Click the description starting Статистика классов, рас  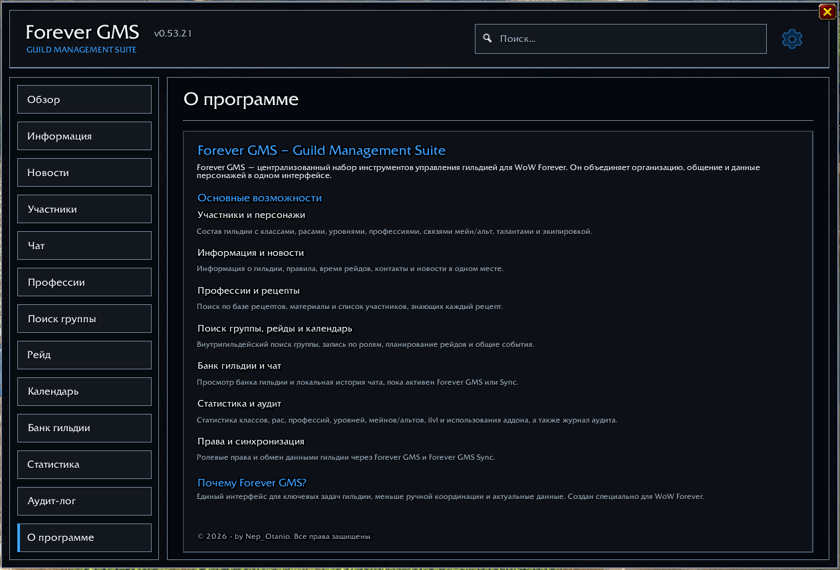point(407,421)
